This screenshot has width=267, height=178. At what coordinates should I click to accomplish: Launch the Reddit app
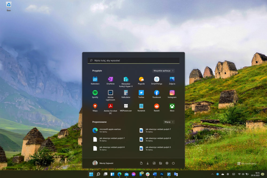coord(157,108)
